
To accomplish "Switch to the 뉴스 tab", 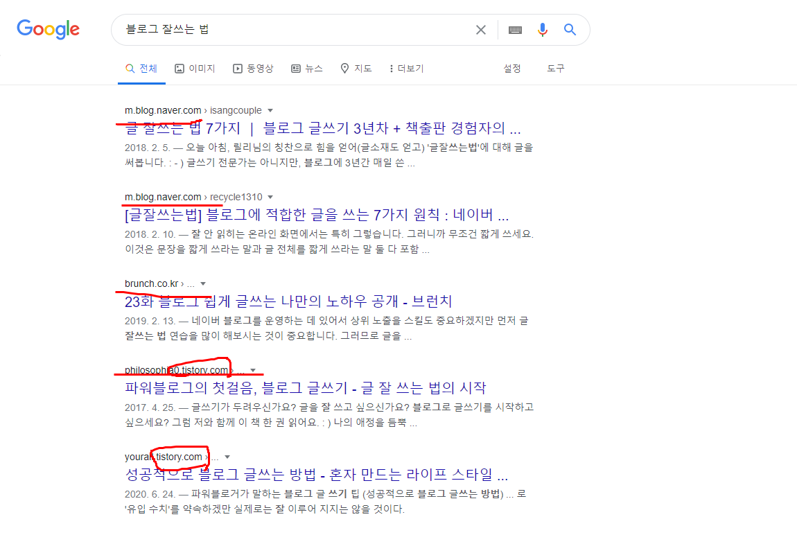I will point(306,69).
